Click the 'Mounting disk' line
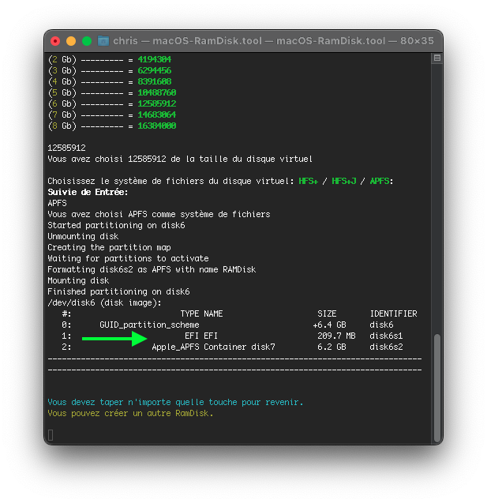This screenshot has width=487, height=503. pyautogui.click(x=79, y=280)
